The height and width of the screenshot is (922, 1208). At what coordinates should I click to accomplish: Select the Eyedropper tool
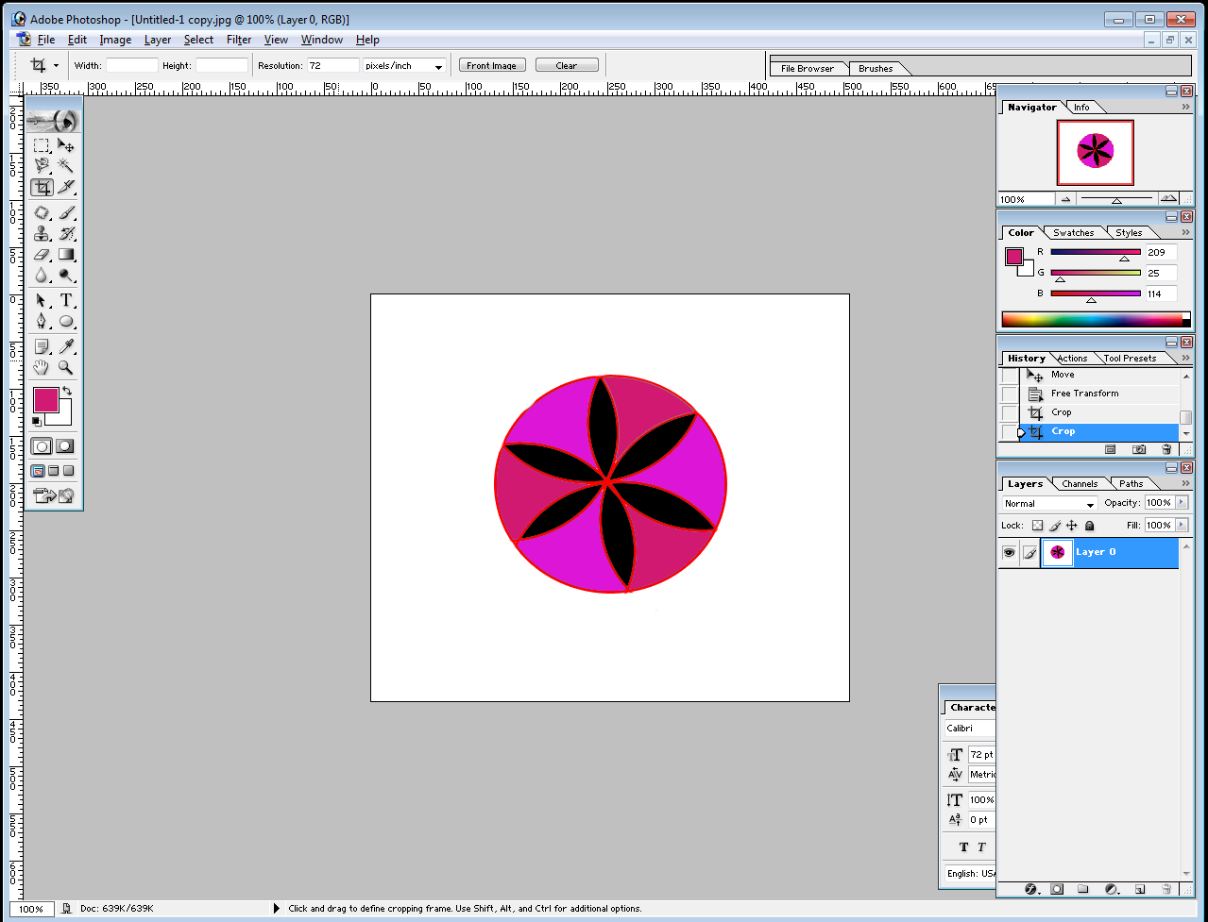tap(66, 347)
